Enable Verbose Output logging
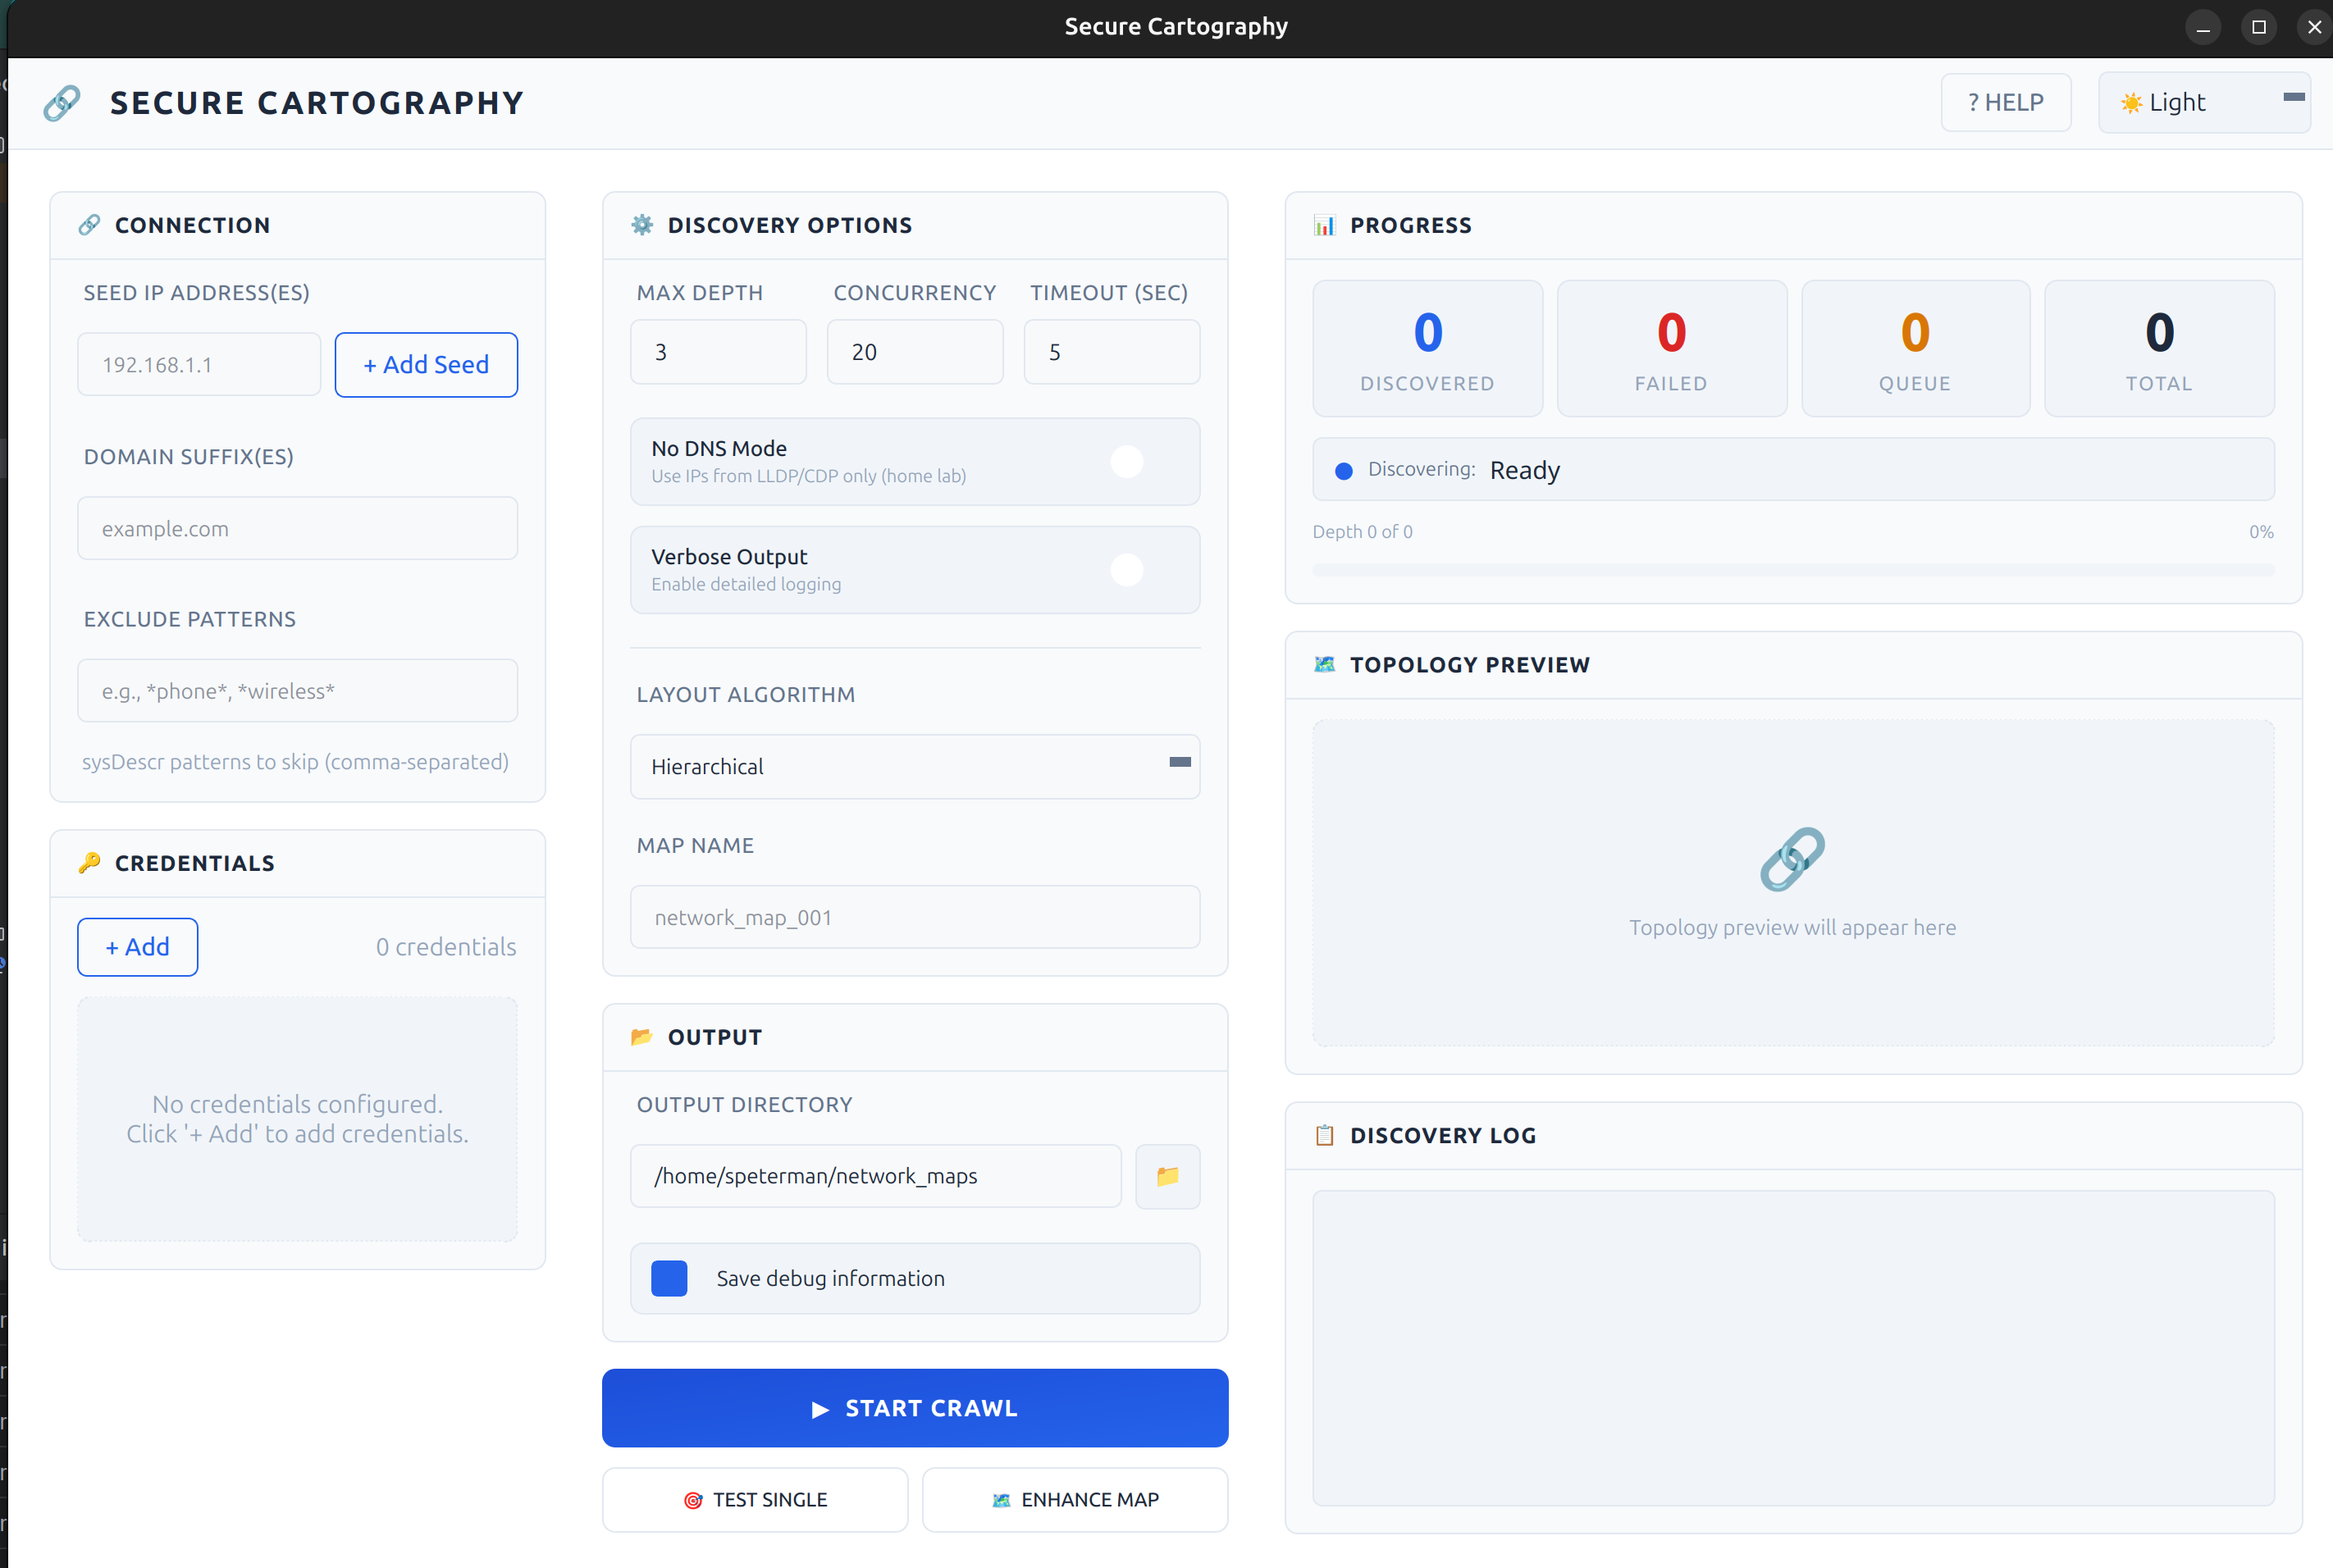This screenshot has width=2333, height=1568. pos(1126,570)
